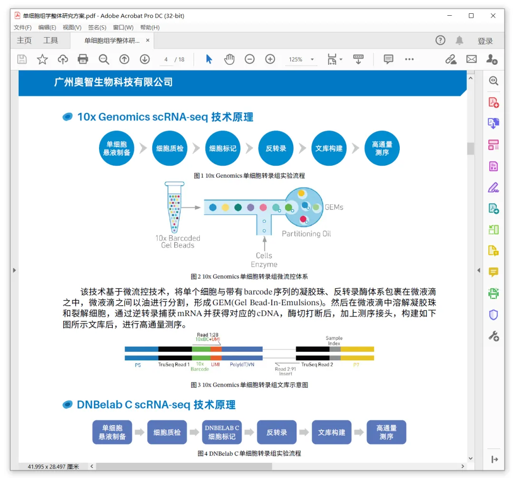Open Create PDF tool in sidebar
Viewport: 514px width, 478px height.
pyautogui.click(x=494, y=103)
